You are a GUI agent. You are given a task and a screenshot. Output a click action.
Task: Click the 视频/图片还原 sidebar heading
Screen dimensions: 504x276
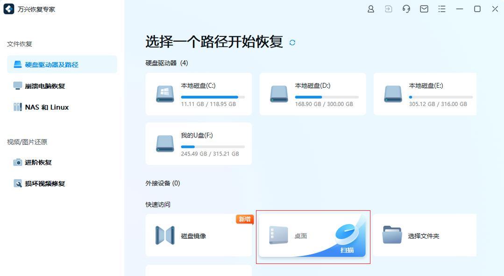click(x=27, y=142)
